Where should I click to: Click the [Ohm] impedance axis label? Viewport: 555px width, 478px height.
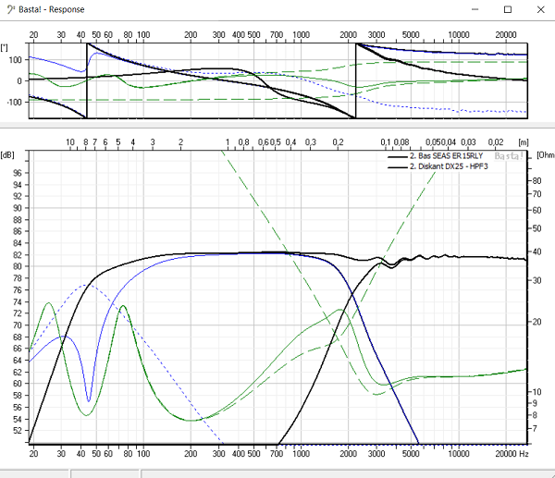pyautogui.click(x=544, y=153)
